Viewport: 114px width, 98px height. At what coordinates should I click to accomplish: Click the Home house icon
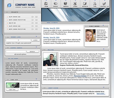point(46,4)
